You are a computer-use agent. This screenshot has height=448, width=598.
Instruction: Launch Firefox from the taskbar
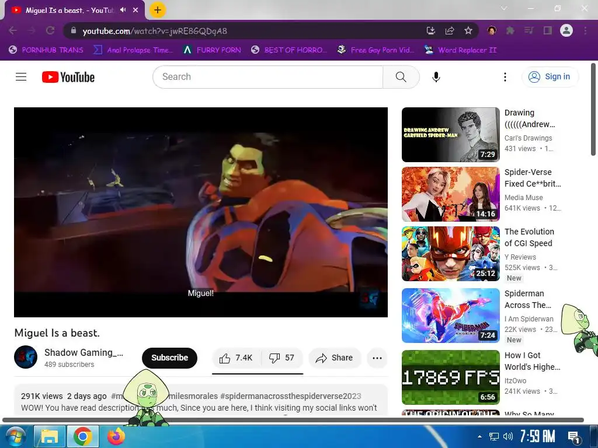(x=116, y=436)
